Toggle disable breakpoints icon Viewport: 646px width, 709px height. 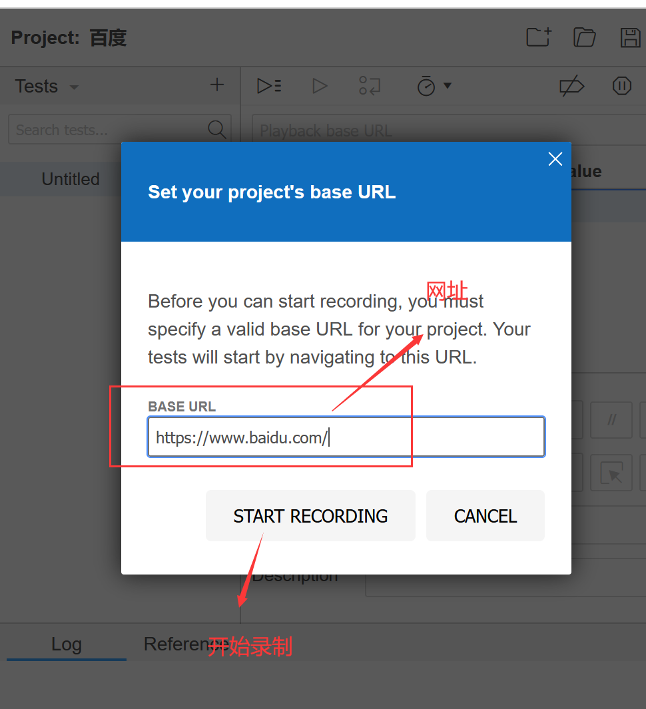(572, 86)
